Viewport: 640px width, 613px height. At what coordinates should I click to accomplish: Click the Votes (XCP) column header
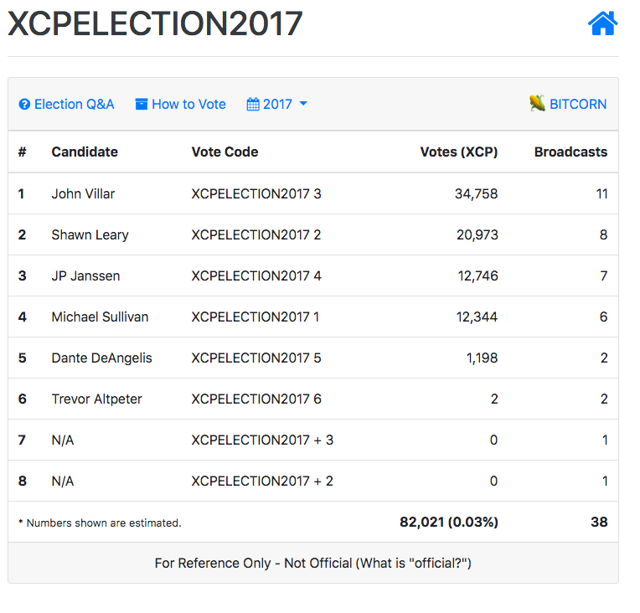pos(459,152)
